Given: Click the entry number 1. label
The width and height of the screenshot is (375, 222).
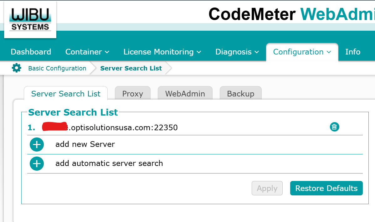Looking at the screenshot, I should tap(31, 127).
